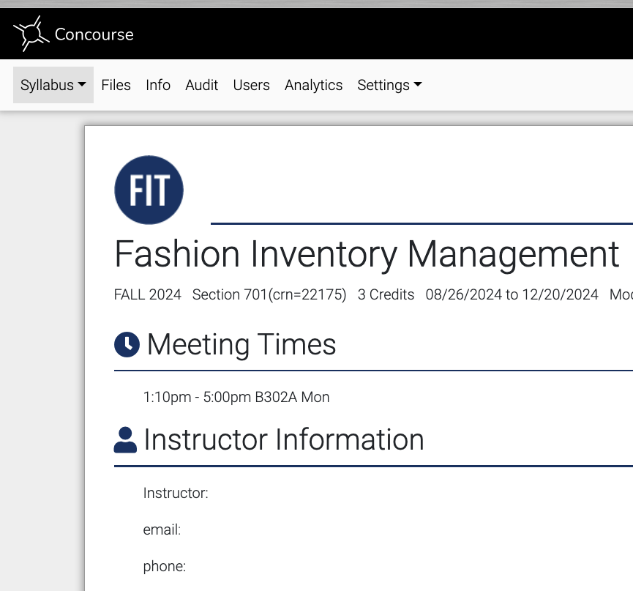This screenshot has height=591, width=633.
Task: Click the Concourse starburst logo icon
Action: pyautogui.click(x=31, y=34)
